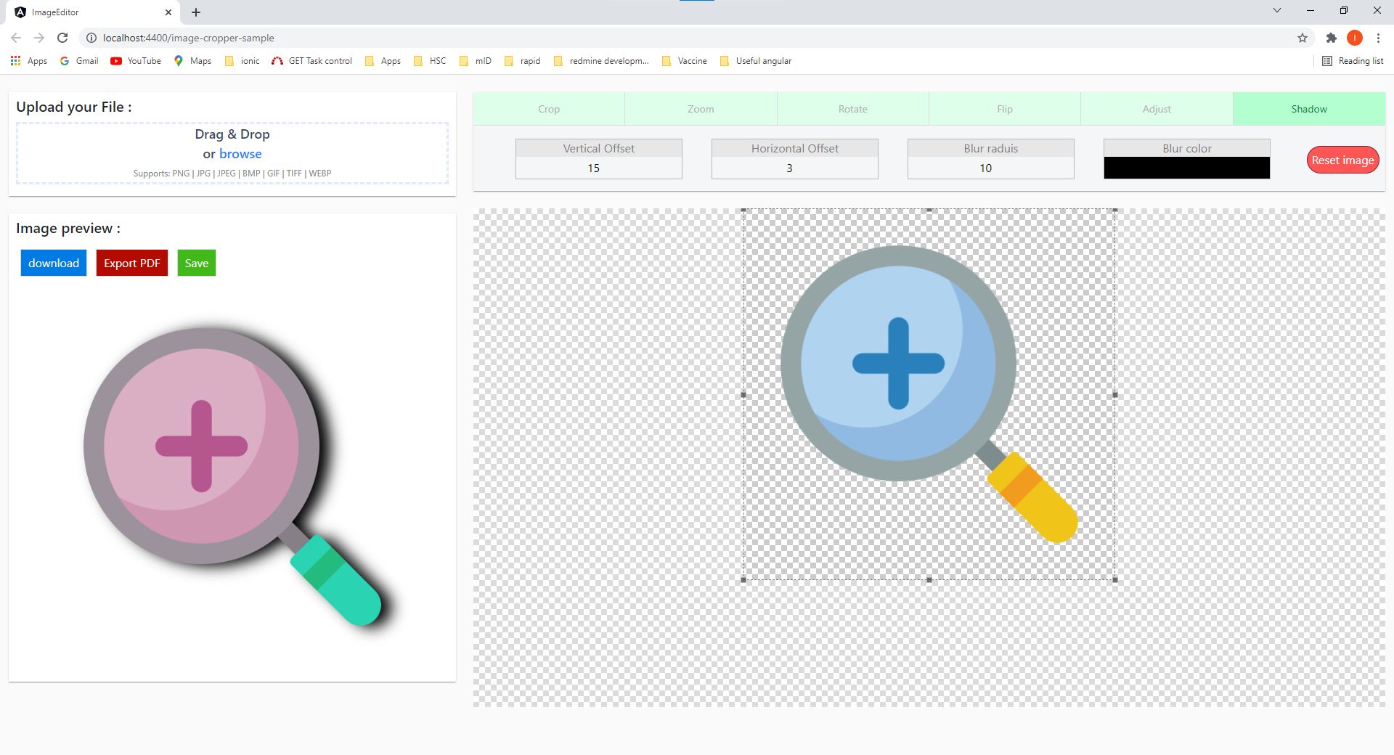Click the blue download button
The width and height of the screenshot is (1394, 755).
click(x=54, y=263)
